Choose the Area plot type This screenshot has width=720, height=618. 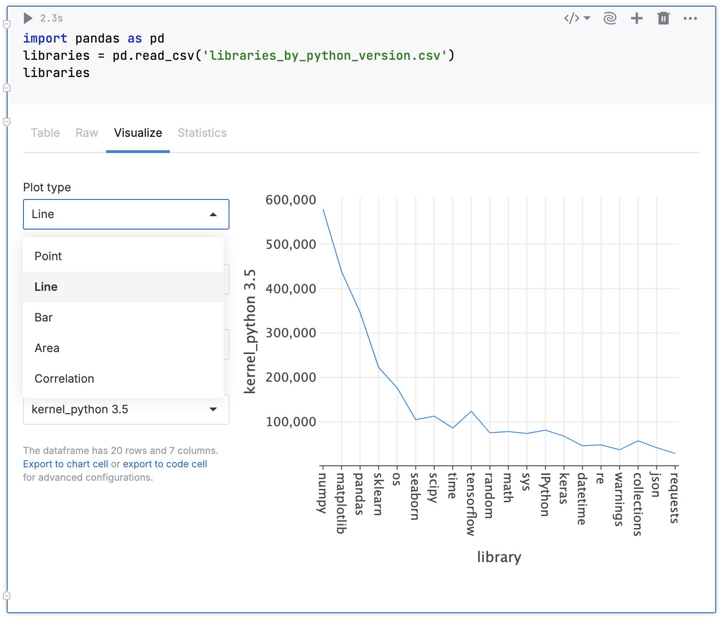coord(46,348)
